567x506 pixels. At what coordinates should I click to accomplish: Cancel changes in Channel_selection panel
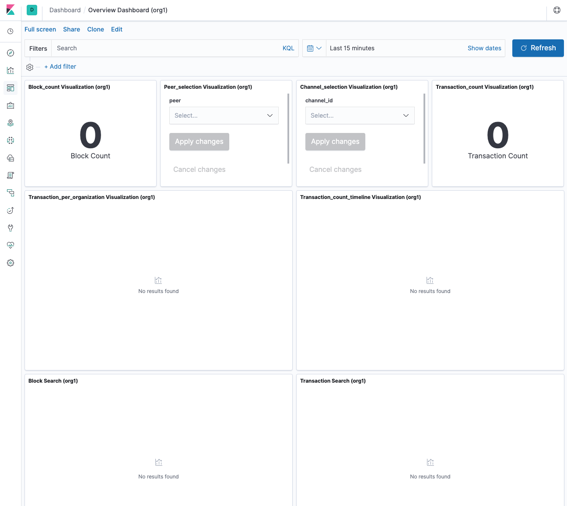pyautogui.click(x=336, y=170)
